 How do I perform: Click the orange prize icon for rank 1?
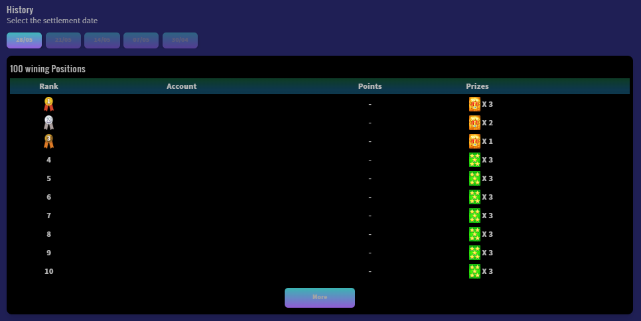[x=474, y=104]
